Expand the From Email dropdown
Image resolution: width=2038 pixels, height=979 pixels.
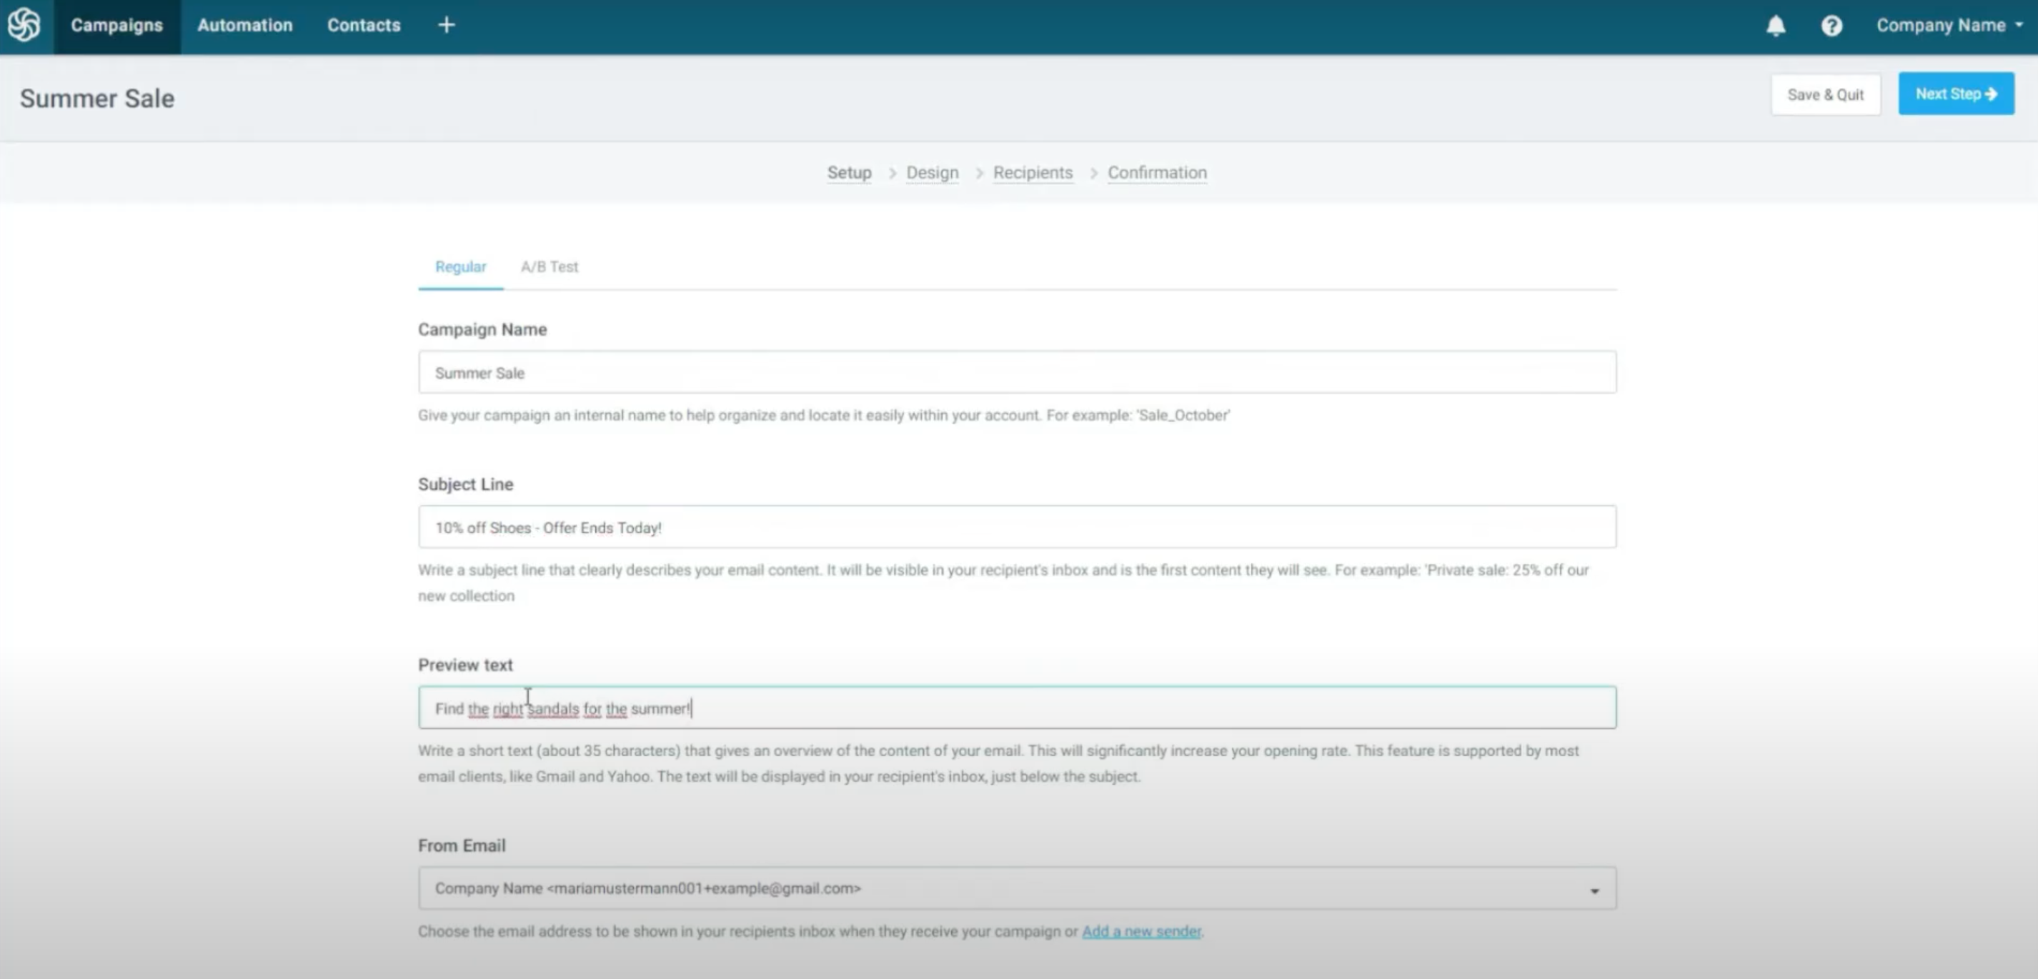point(1017,888)
